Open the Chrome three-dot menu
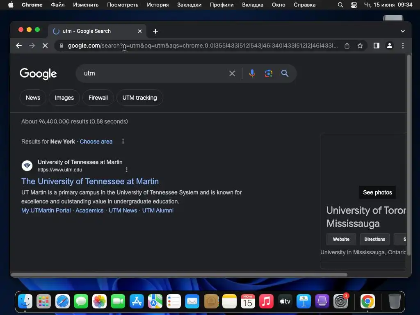This screenshot has width=420, height=315. click(403, 46)
